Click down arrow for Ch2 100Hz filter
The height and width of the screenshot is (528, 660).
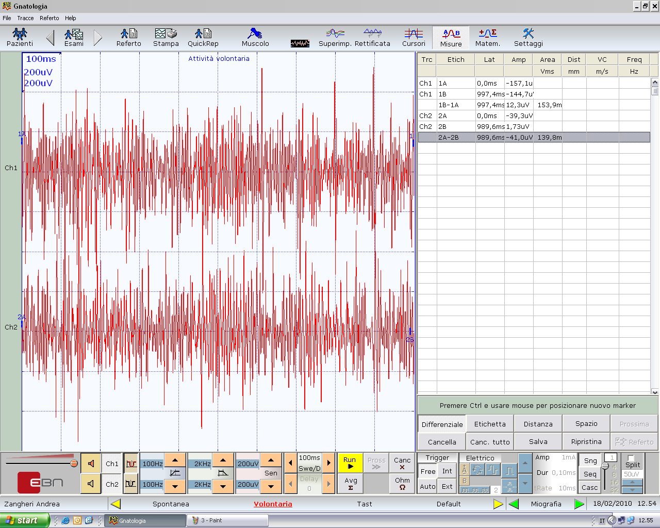(x=175, y=486)
